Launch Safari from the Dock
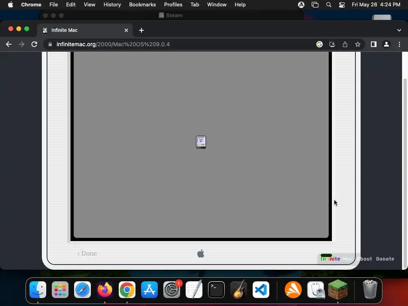 82,290
